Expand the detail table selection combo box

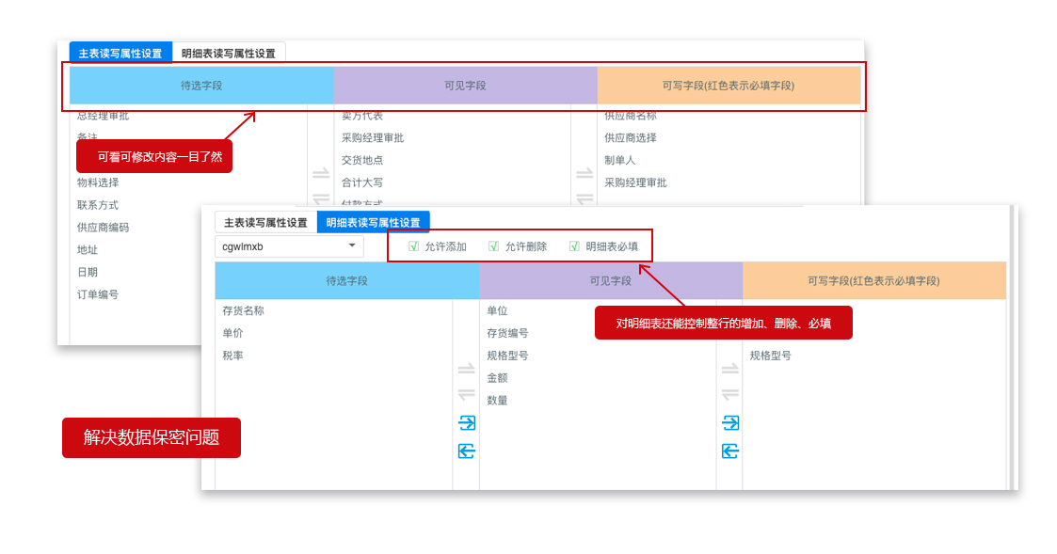[x=288, y=246]
